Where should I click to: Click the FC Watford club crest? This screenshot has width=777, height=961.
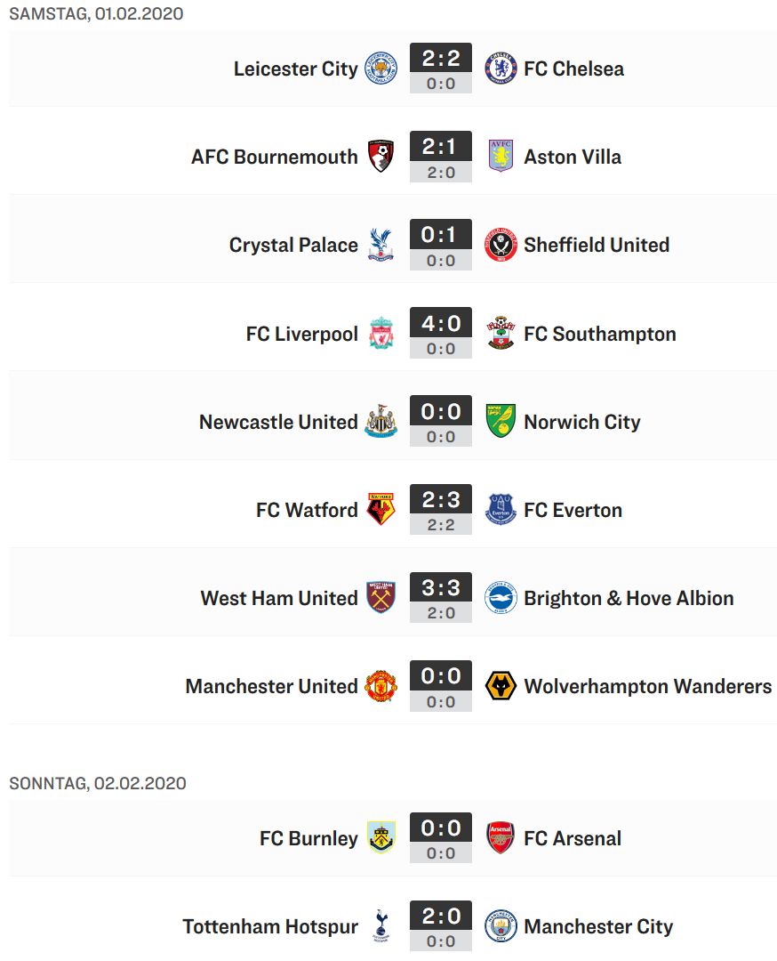(x=380, y=509)
